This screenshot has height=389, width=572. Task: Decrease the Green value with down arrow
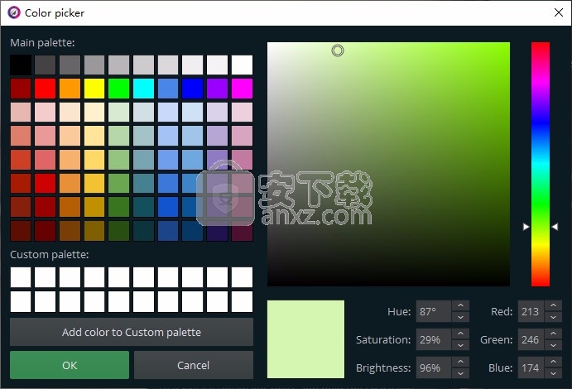550,345
